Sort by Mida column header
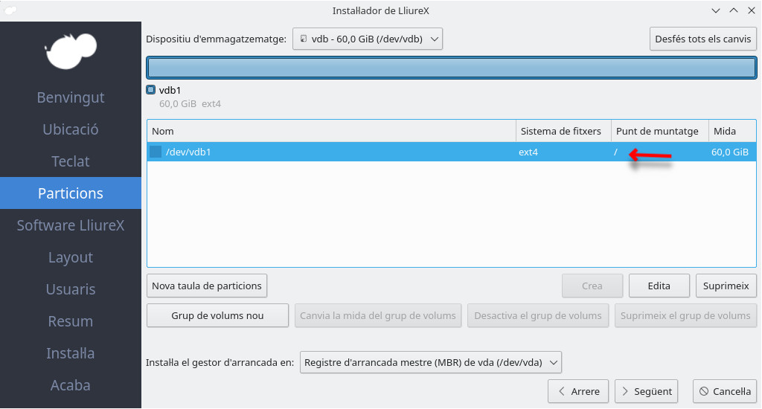The height and width of the screenshot is (409, 762). point(732,131)
